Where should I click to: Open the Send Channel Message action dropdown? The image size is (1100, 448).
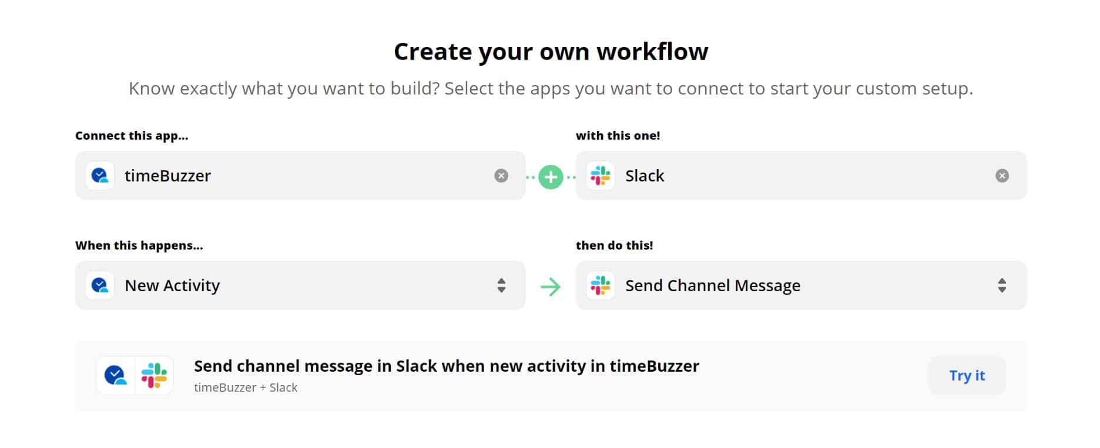point(801,285)
